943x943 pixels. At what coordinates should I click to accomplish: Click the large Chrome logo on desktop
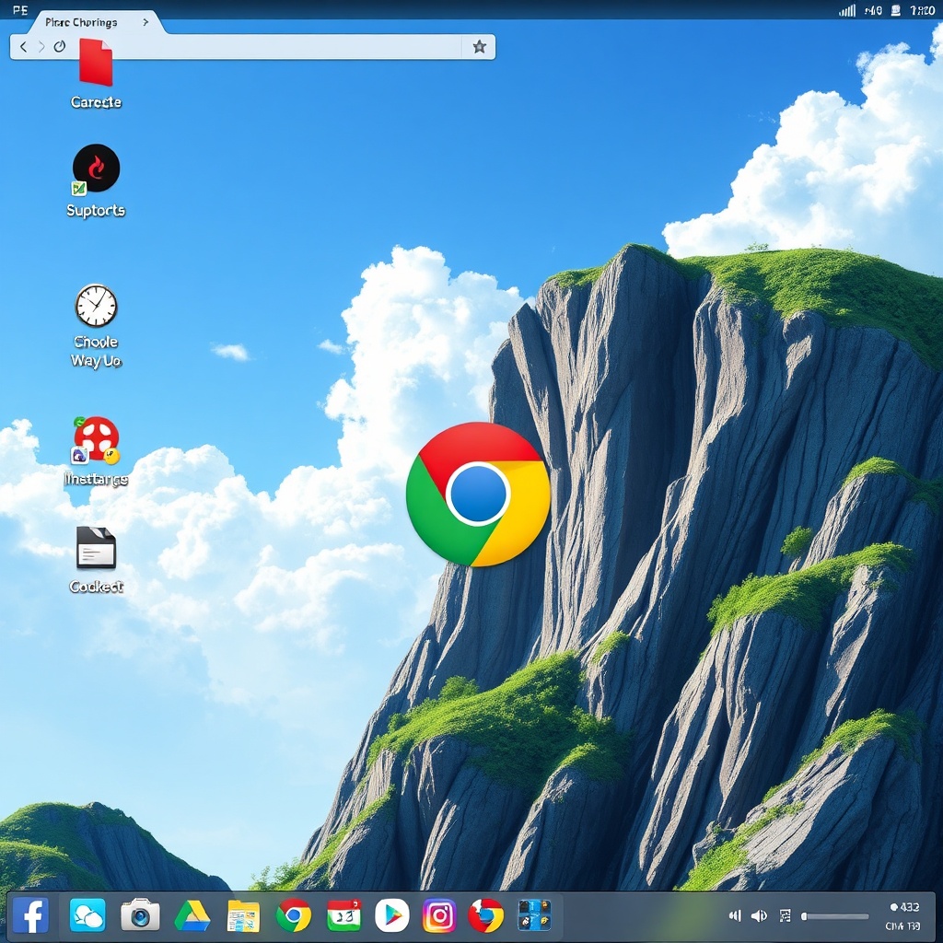point(478,495)
